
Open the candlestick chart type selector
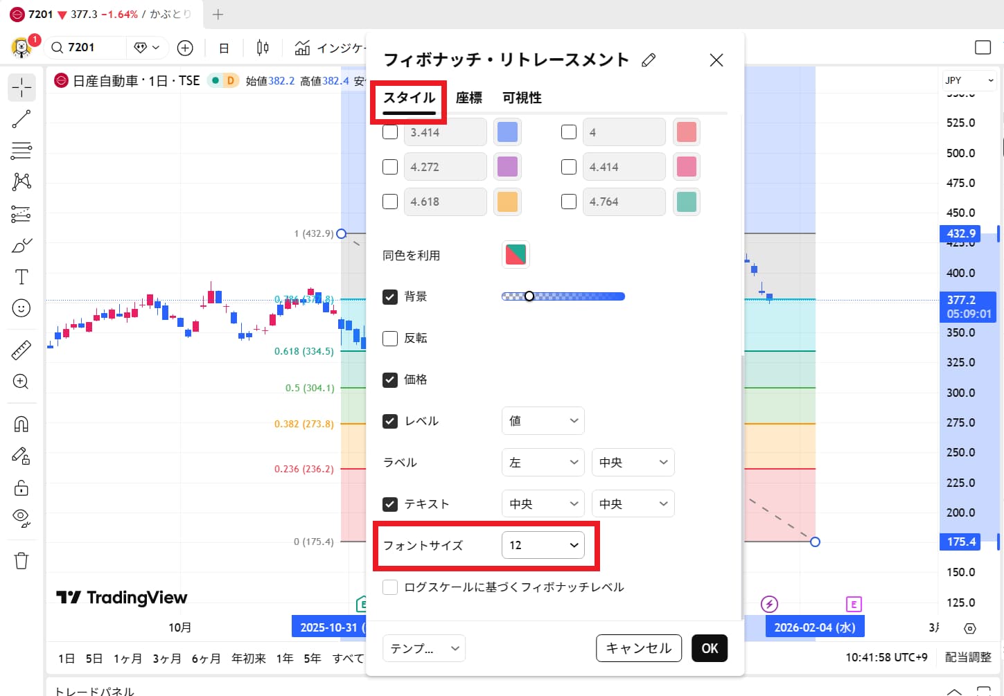coord(262,47)
